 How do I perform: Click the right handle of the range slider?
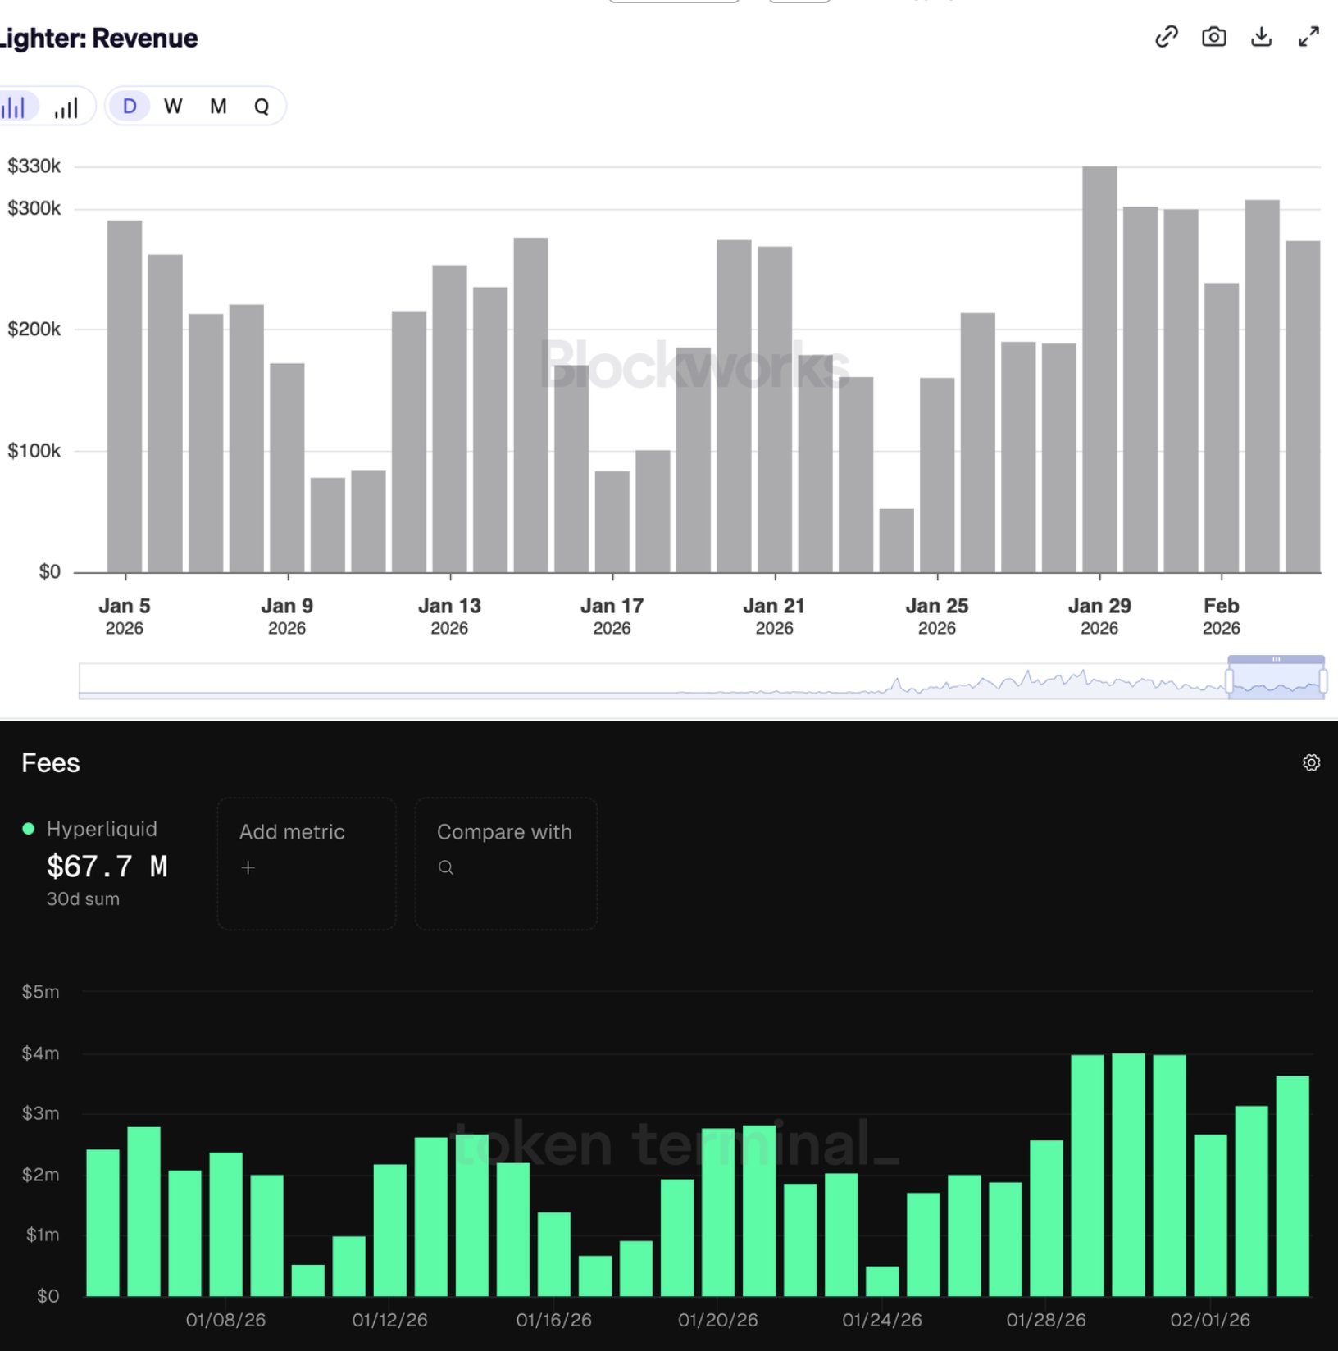[1322, 680]
